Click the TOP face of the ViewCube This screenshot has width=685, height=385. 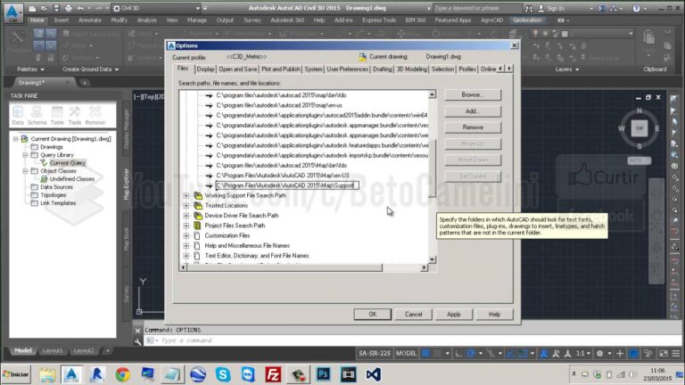[x=640, y=128]
